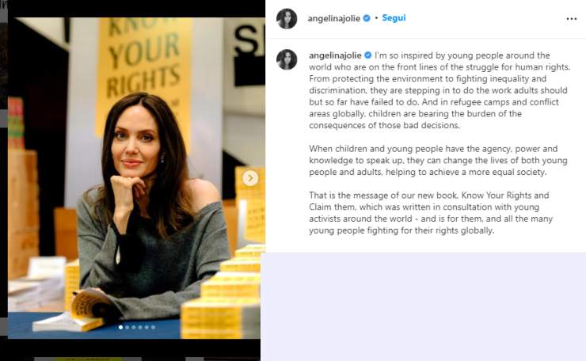Click the next photo arrow on the carousel
Image resolution: width=586 pixels, height=361 pixels.
point(250,178)
